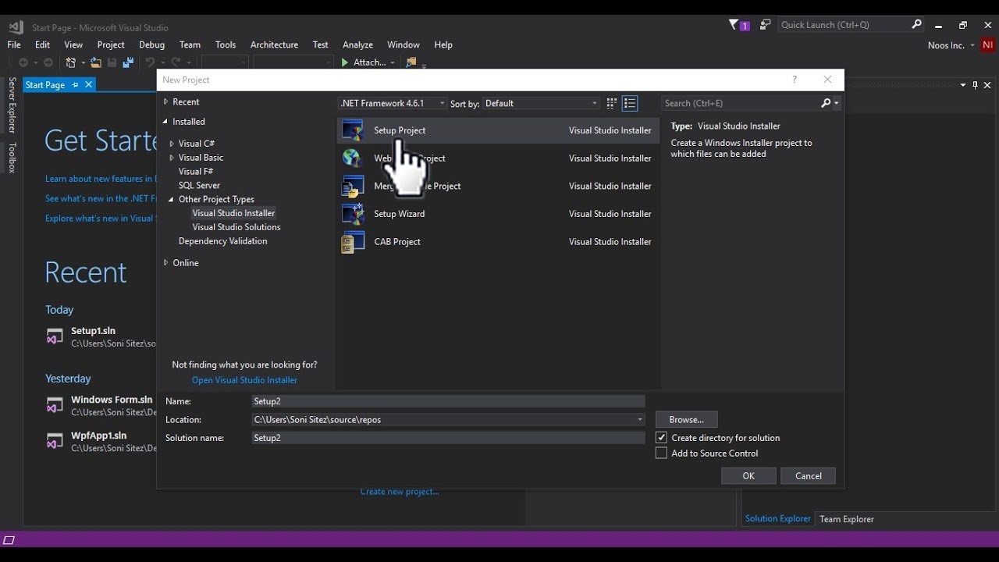Click the Create new project... link
The image size is (999, 562).
(400, 492)
